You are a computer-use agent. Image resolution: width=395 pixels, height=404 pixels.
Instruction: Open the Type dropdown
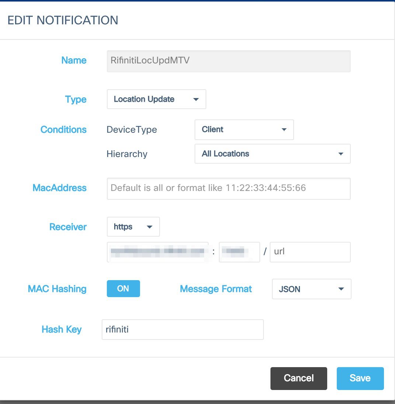tap(156, 99)
